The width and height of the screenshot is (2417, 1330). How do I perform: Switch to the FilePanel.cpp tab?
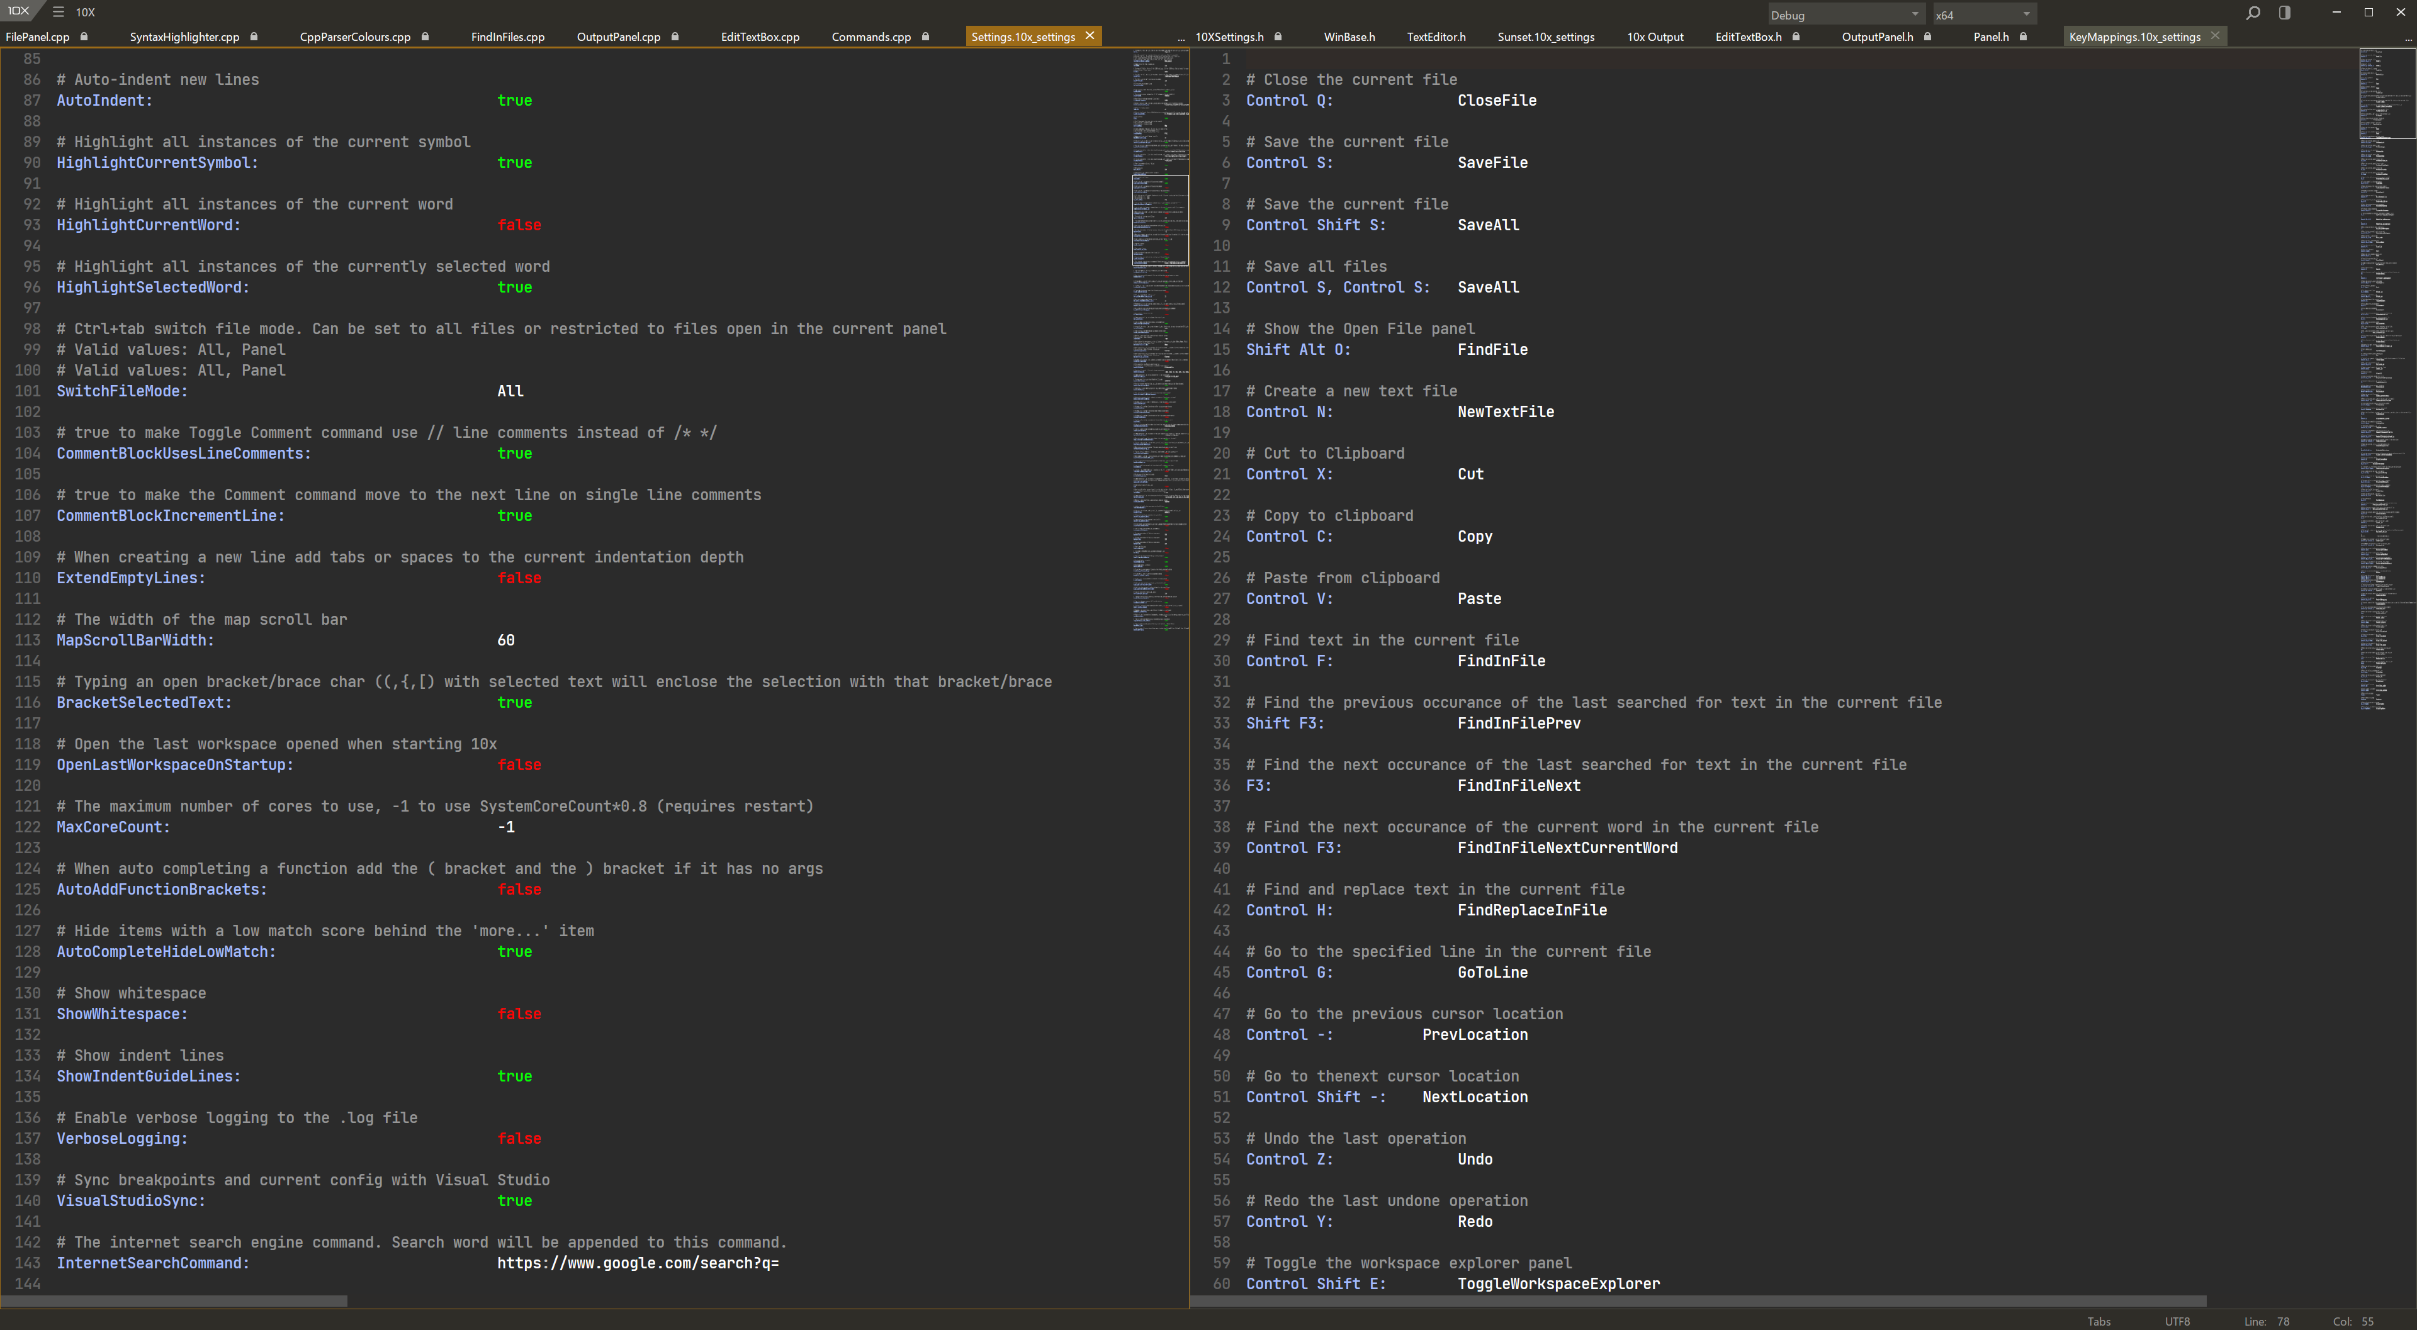tap(38, 36)
